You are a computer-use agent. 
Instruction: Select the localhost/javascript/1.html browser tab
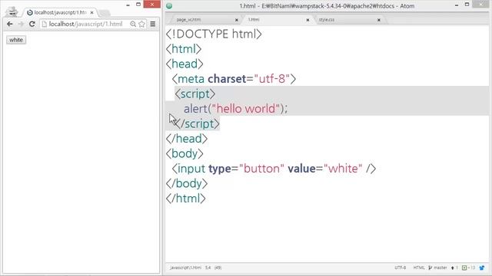[x=60, y=12]
